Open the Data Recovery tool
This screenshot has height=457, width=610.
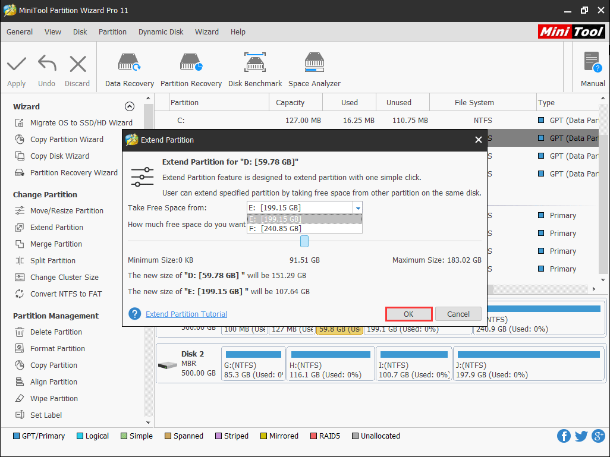pyautogui.click(x=129, y=70)
